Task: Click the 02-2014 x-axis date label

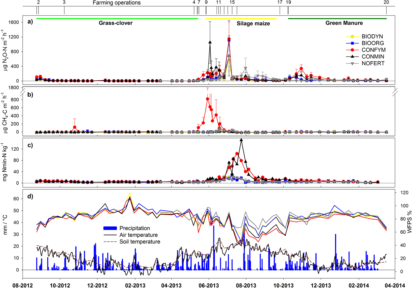Action: (x=359, y=285)
